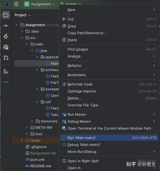The image size is (160, 171).
Task: Open the Project tool window folder icon
Action: (x=6, y=15)
